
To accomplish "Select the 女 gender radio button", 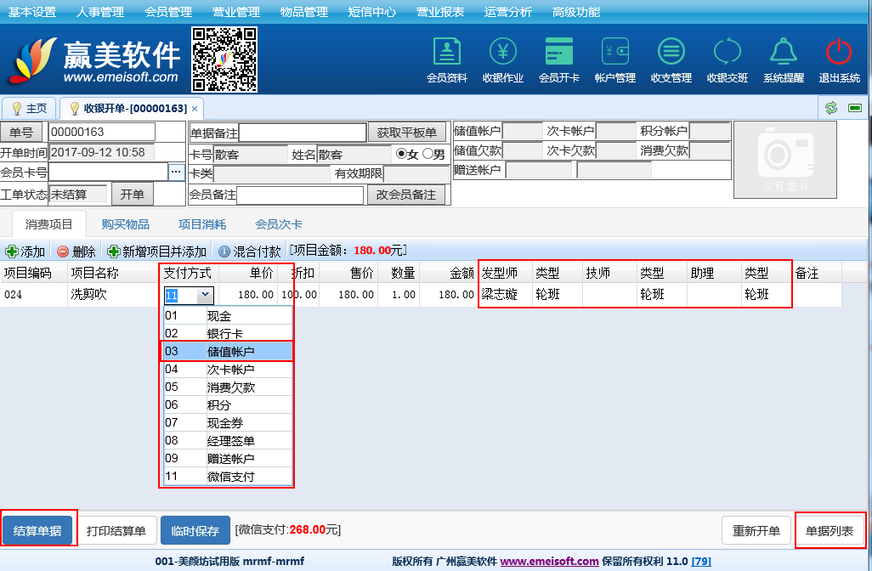I will (x=401, y=154).
